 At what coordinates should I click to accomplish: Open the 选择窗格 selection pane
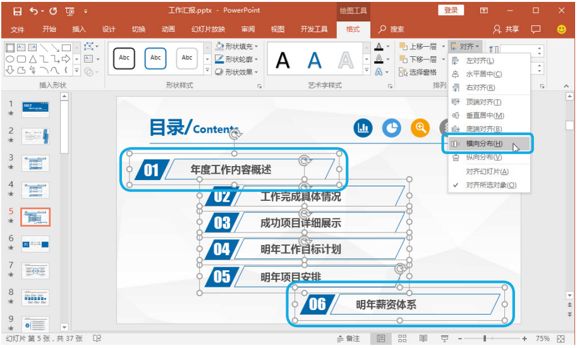(418, 72)
